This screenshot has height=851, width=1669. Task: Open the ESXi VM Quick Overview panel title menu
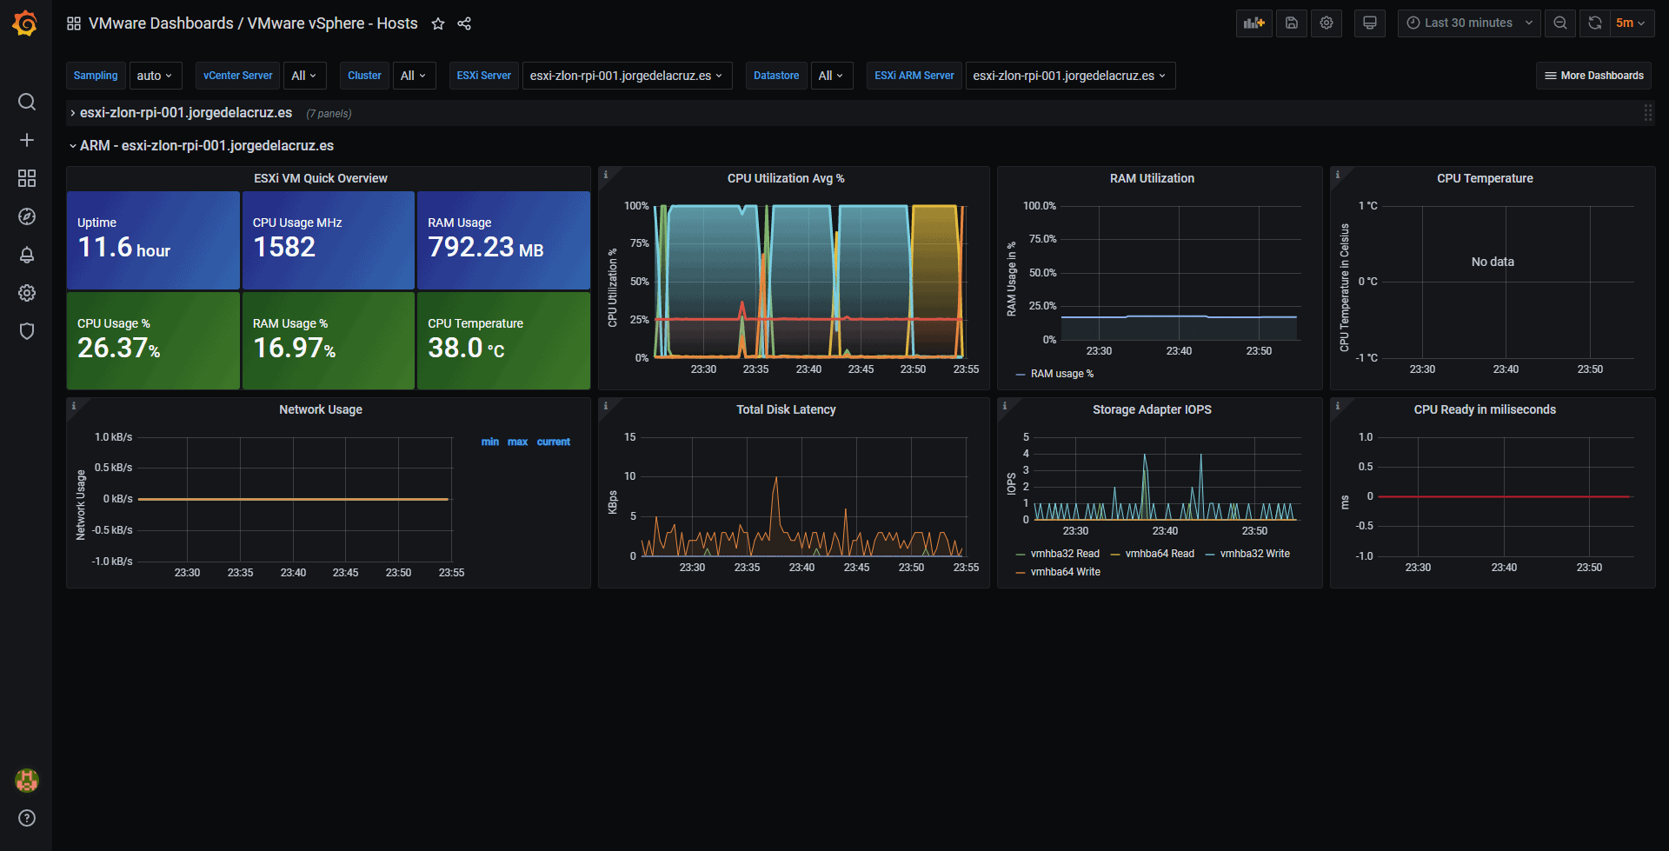click(x=321, y=178)
